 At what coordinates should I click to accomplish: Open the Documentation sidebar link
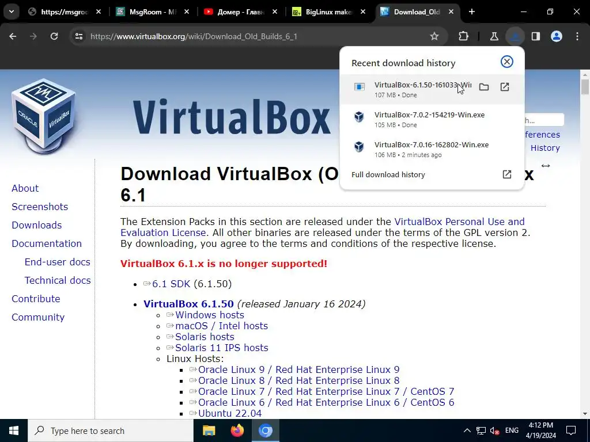coord(47,243)
